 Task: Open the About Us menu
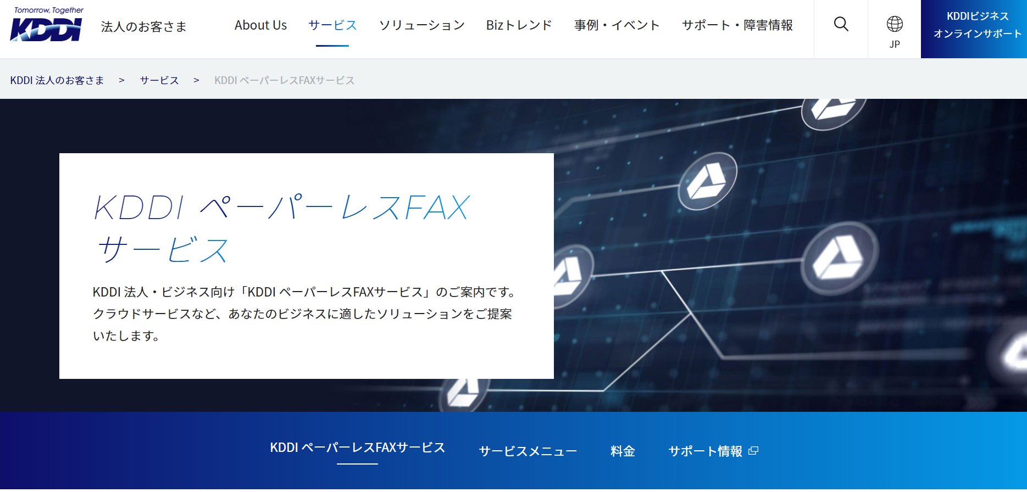point(260,25)
